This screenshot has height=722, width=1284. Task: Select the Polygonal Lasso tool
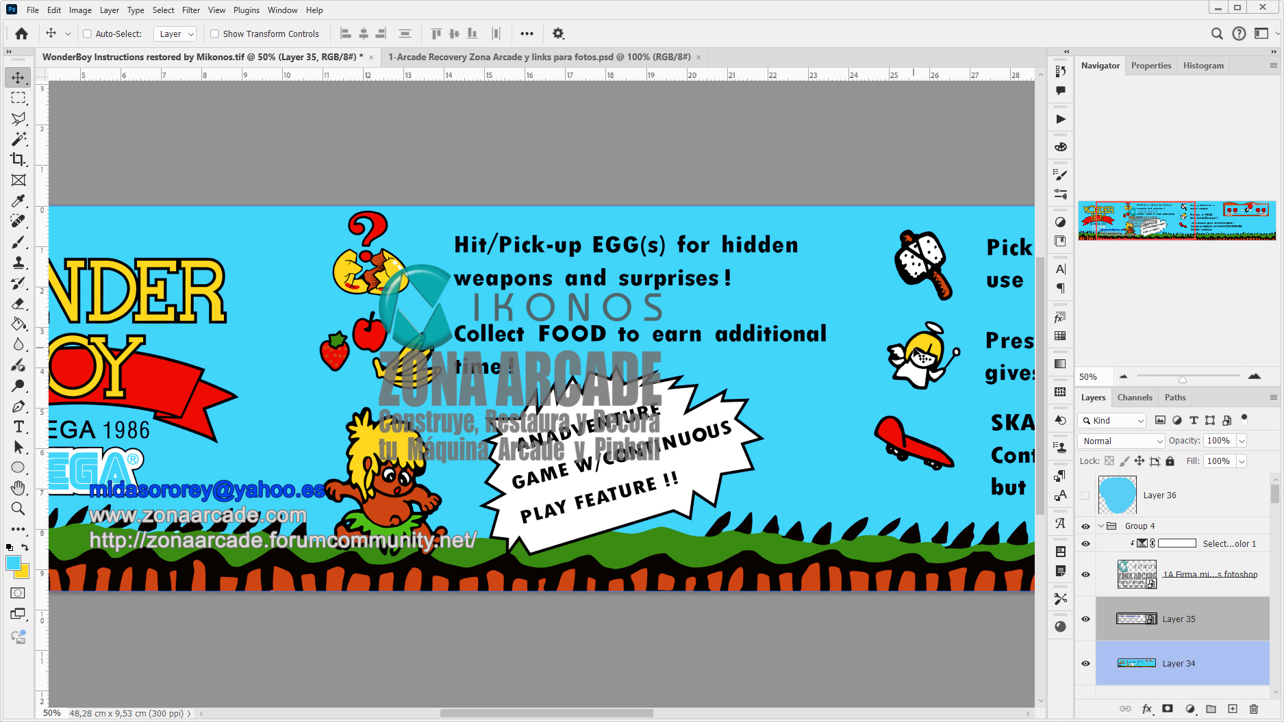coord(18,118)
